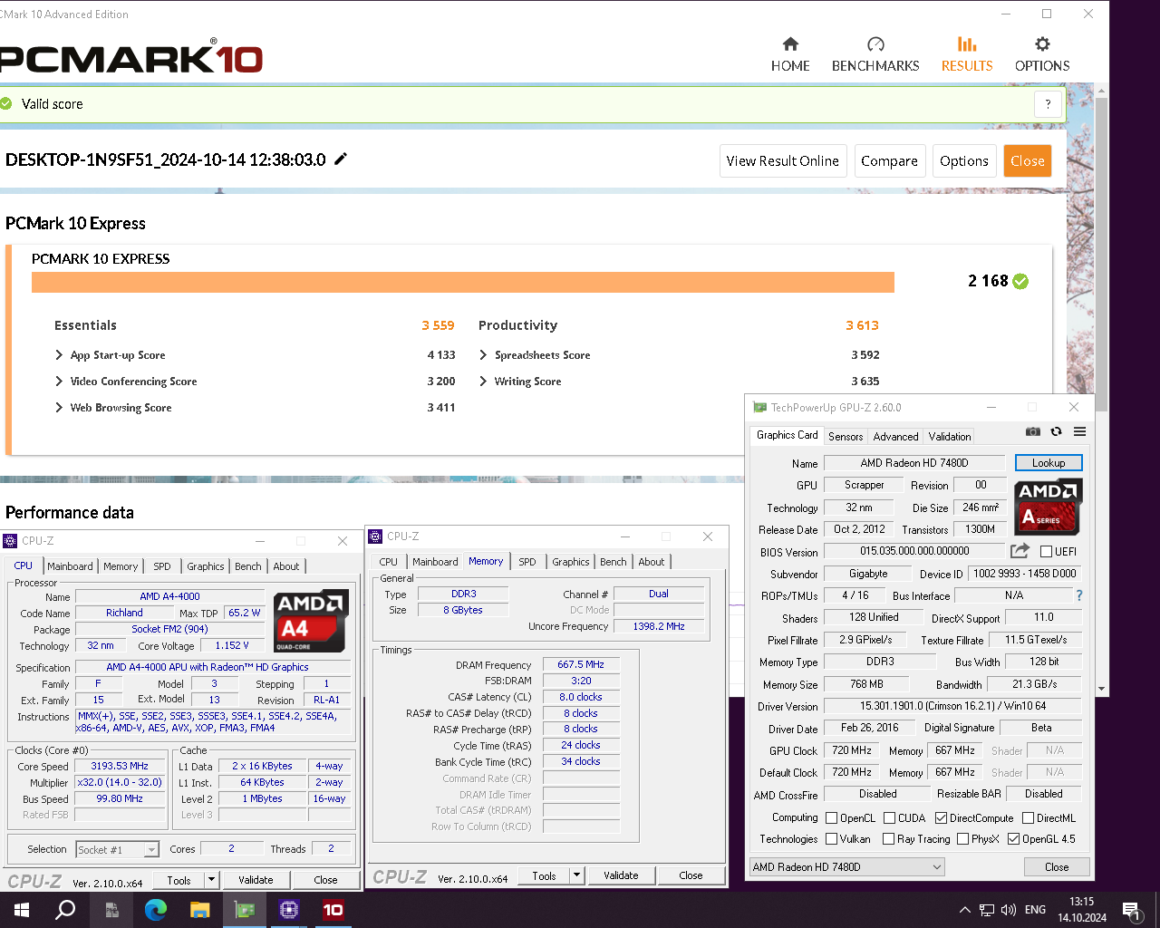Toggle OpenCL checkbox

click(x=831, y=817)
